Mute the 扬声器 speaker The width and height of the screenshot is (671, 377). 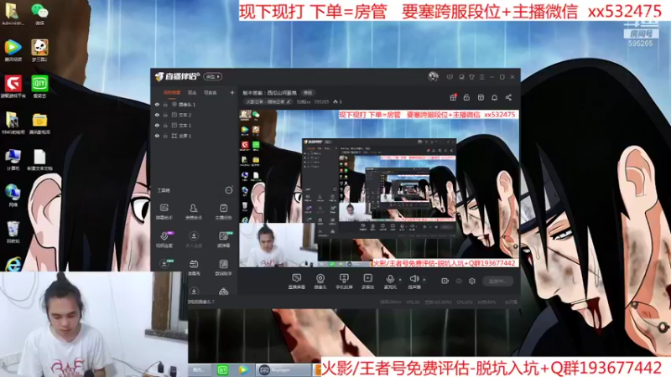(x=414, y=281)
